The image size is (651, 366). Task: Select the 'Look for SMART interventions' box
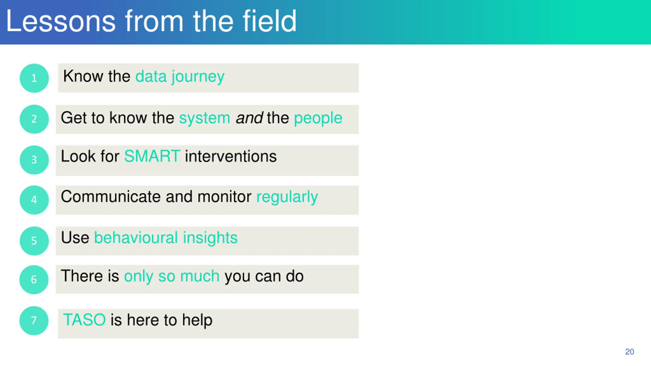pos(207,160)
